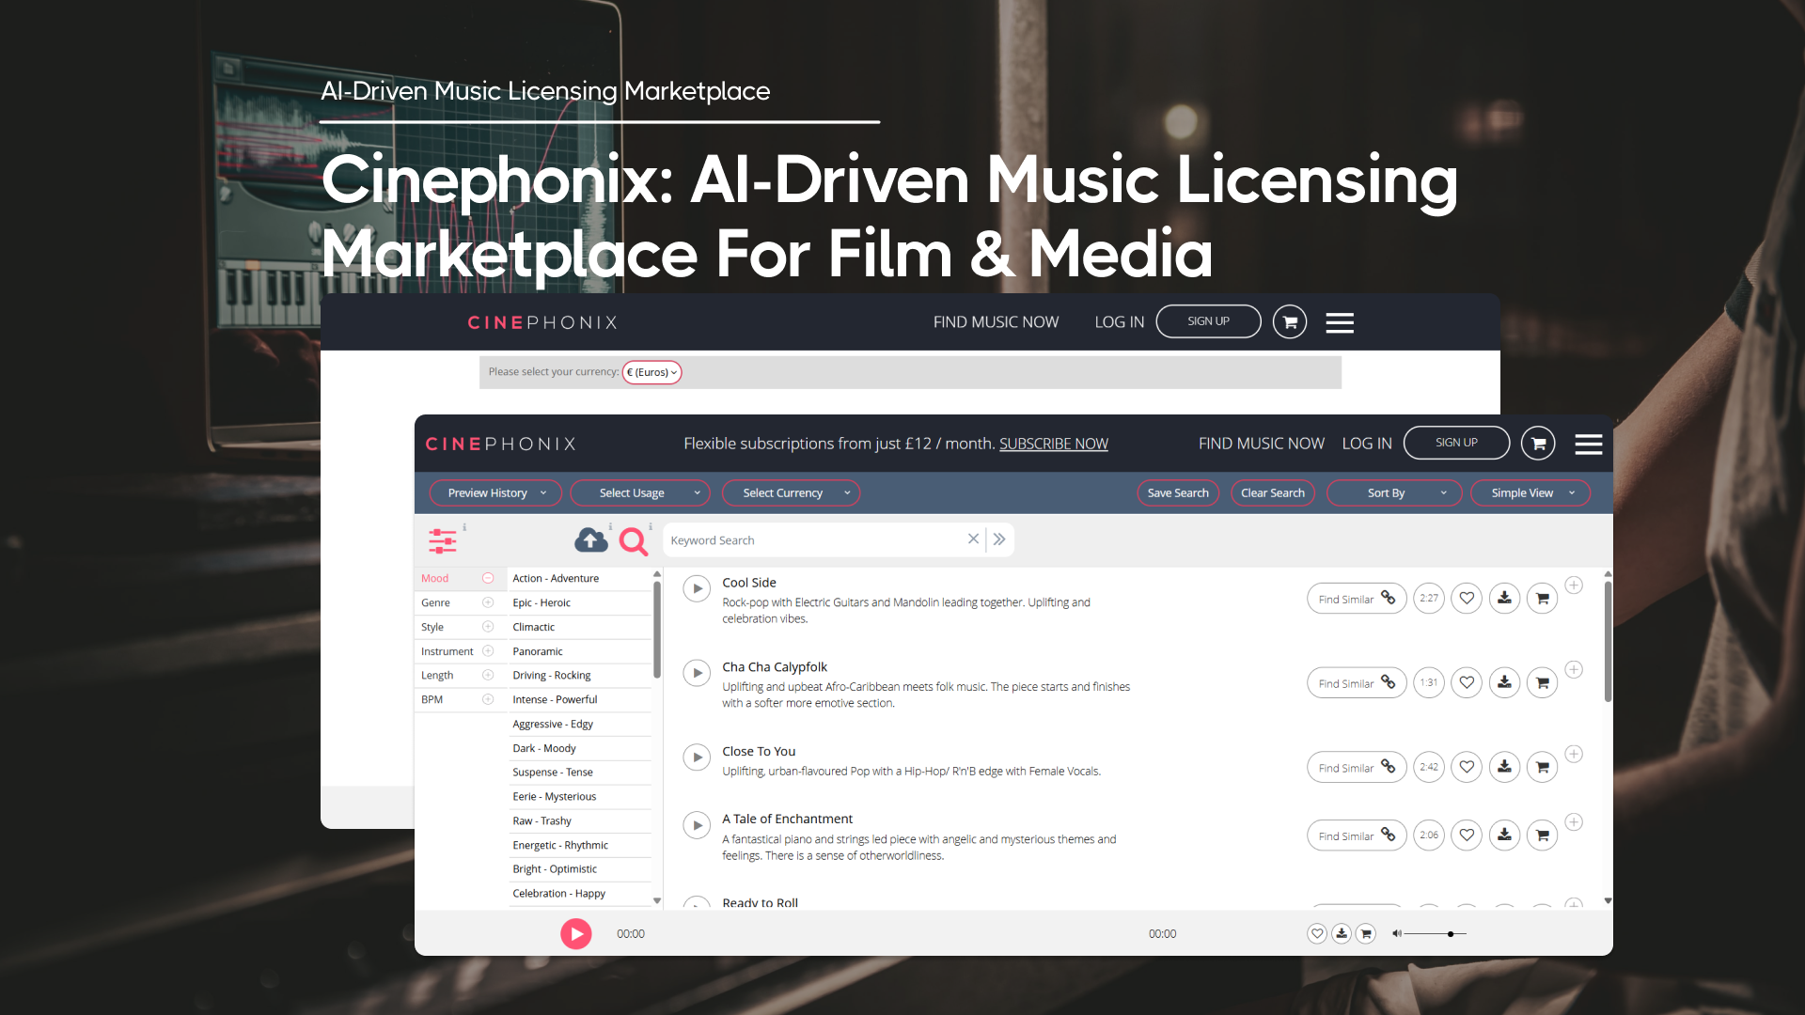Open the Euros currency selector

pos(651,373)
